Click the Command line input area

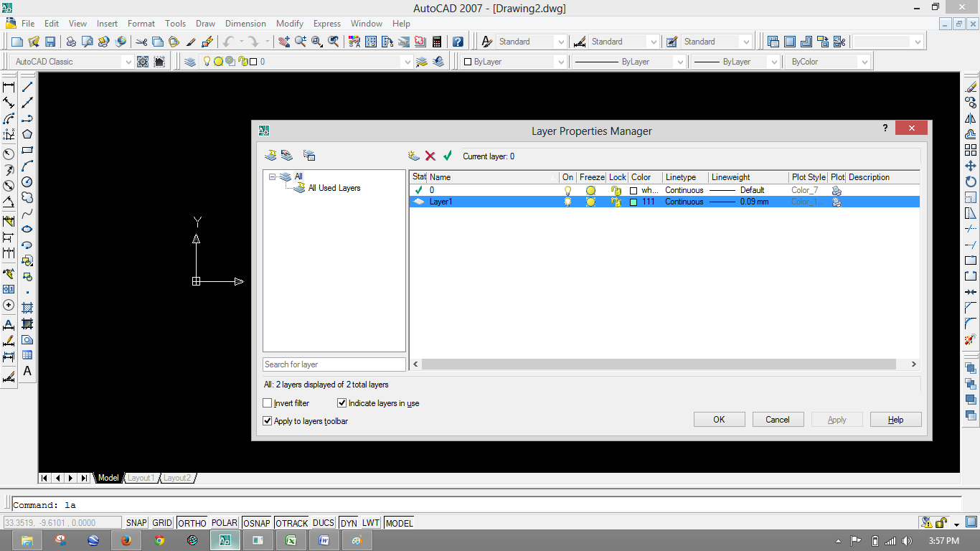click(486, 505)
